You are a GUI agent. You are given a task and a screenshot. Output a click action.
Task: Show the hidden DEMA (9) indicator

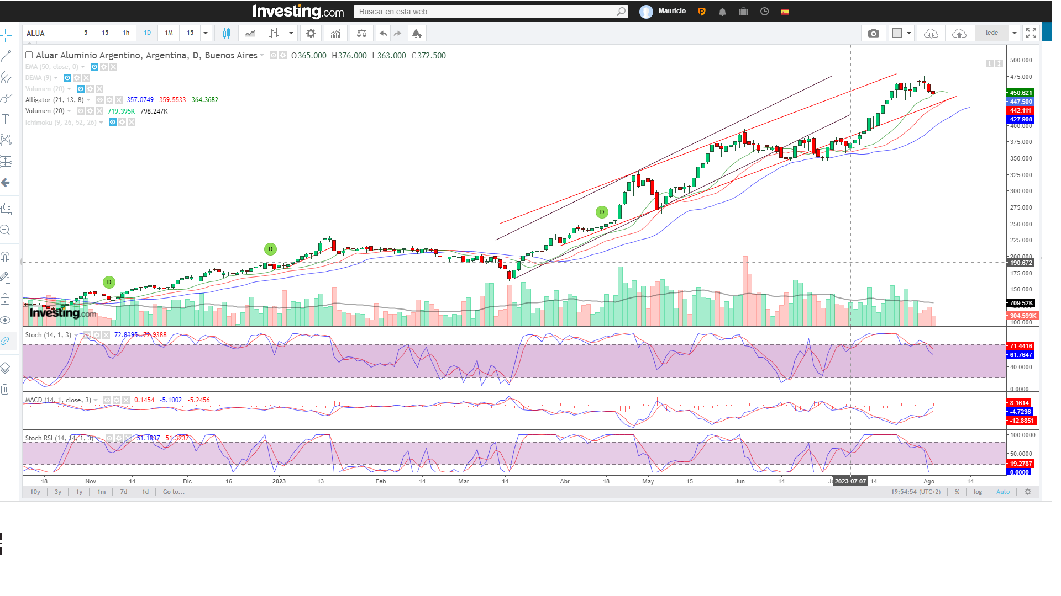[67, 78]
